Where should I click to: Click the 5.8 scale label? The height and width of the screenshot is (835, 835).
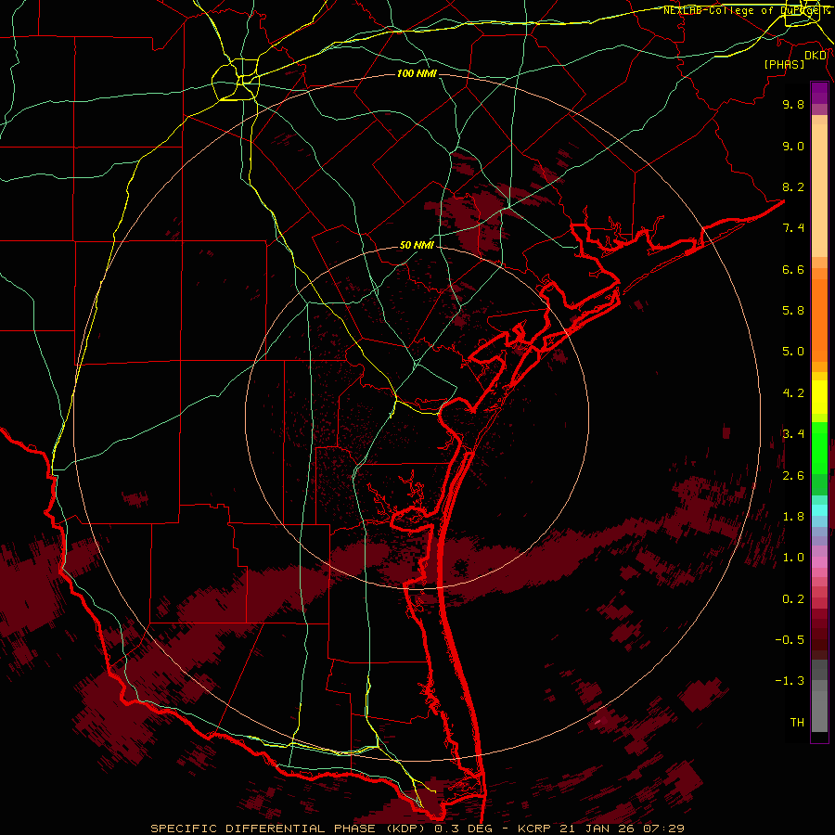click(x=793, y=311)
